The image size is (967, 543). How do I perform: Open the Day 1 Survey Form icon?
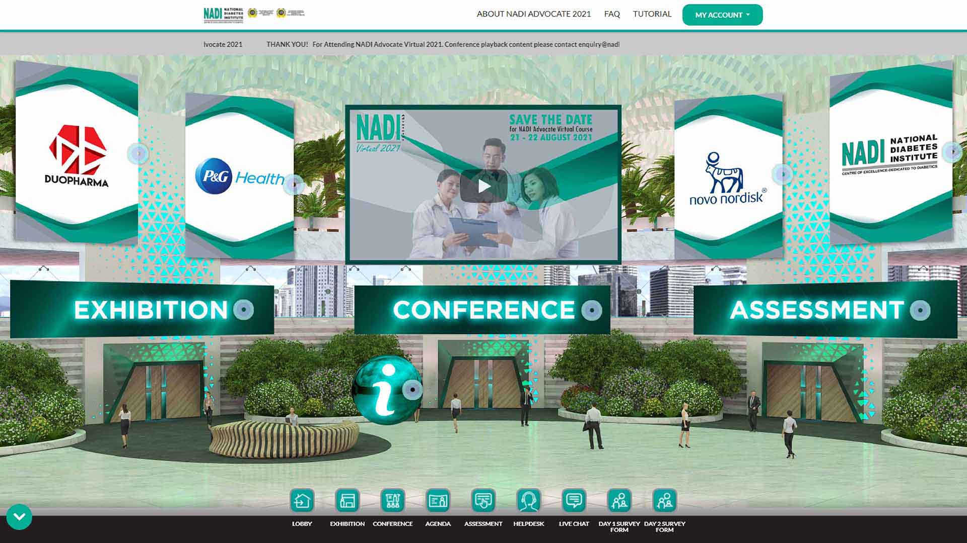coord(619,501)
